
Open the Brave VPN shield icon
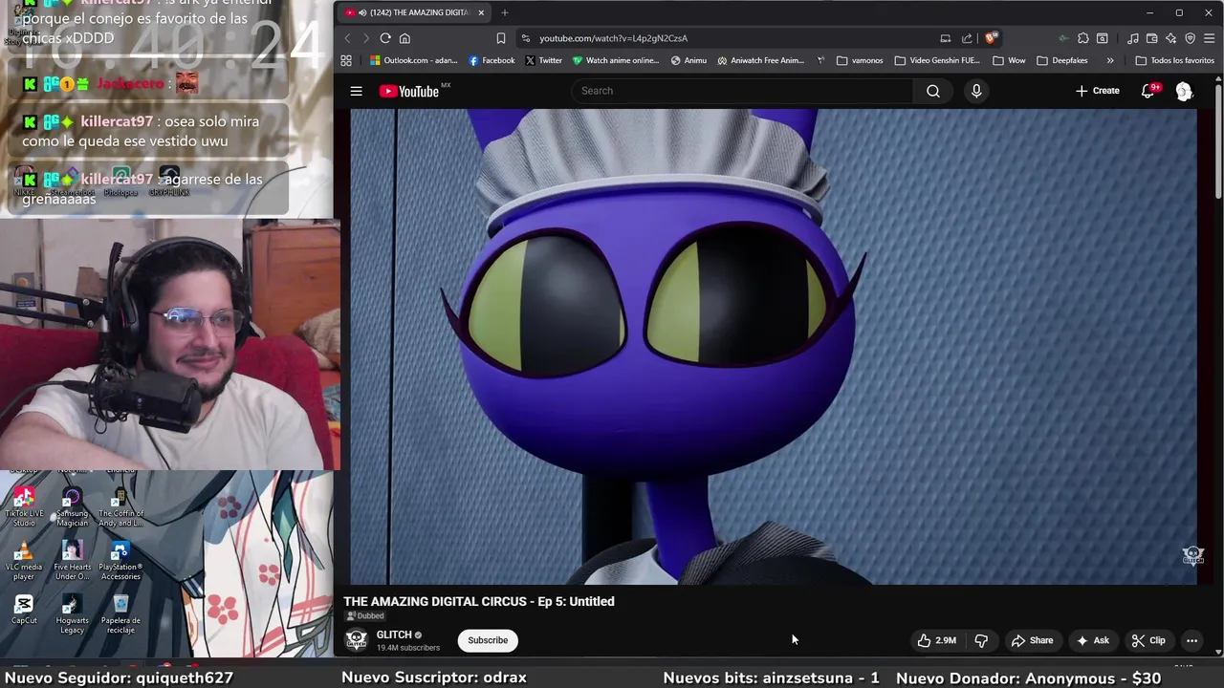coord(1191,38)
